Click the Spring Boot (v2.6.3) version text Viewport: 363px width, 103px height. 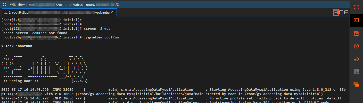tap(79, 81)
